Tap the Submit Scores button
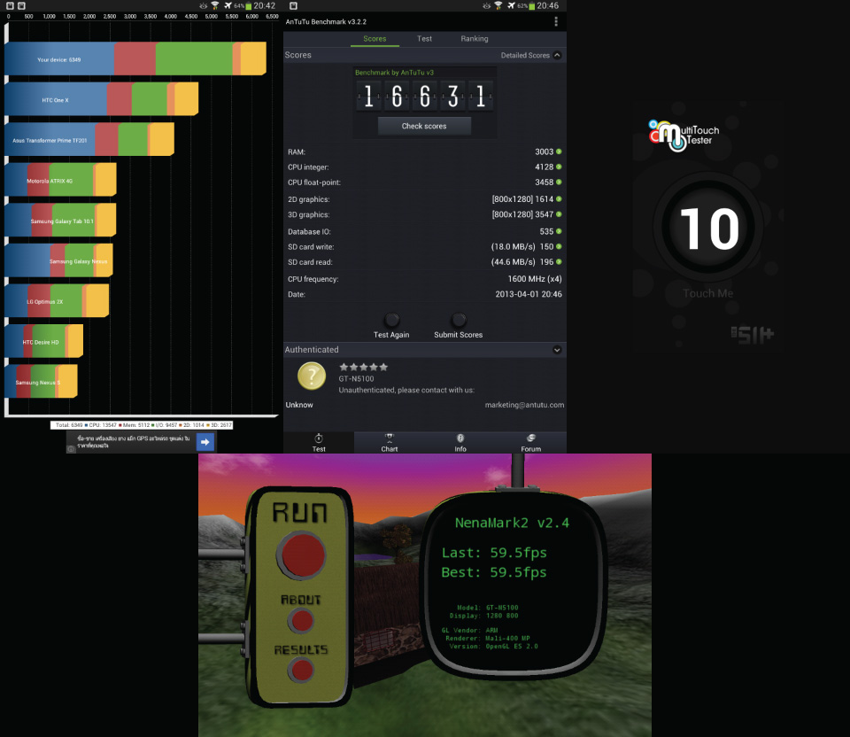 point(458,326)
